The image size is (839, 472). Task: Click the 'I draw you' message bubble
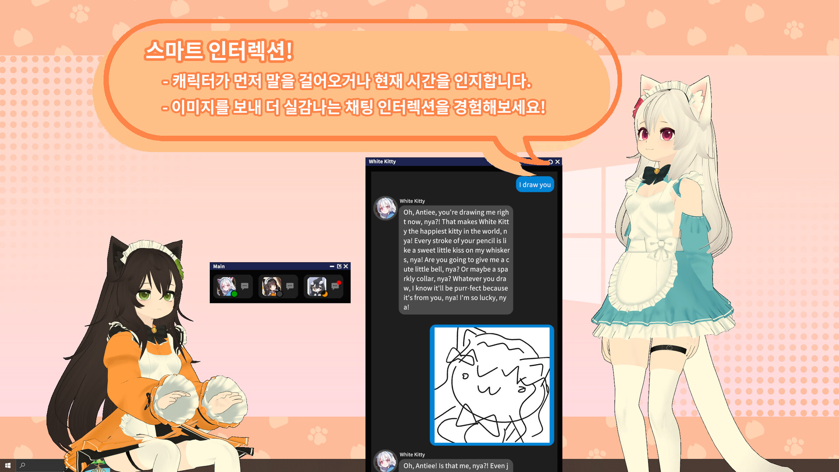click(x=535, y=185)
